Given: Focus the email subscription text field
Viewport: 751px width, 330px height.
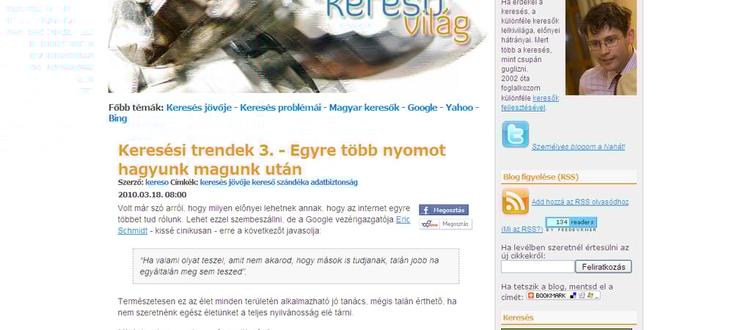Looking at the screenshot, I should [x=537, y=267].
